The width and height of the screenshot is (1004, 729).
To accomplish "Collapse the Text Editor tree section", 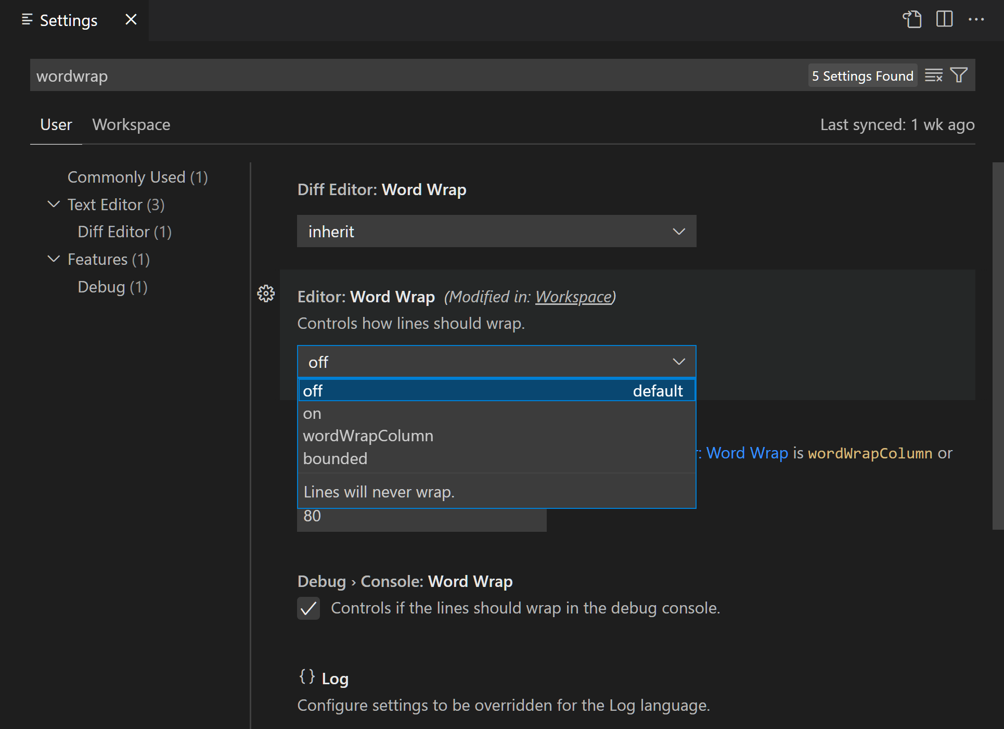I will coord(54,204).
